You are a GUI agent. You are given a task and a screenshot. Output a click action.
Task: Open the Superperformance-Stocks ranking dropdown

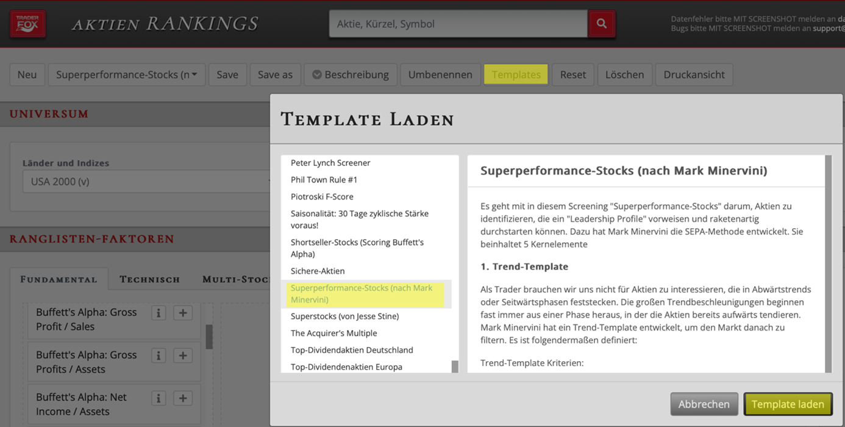[127, 74]
